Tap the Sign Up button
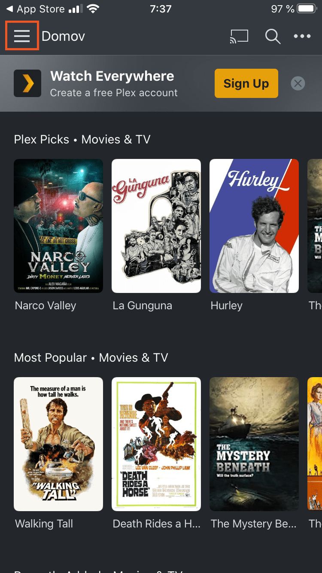Screen dimensions: 322x573 tap(246, 83)
